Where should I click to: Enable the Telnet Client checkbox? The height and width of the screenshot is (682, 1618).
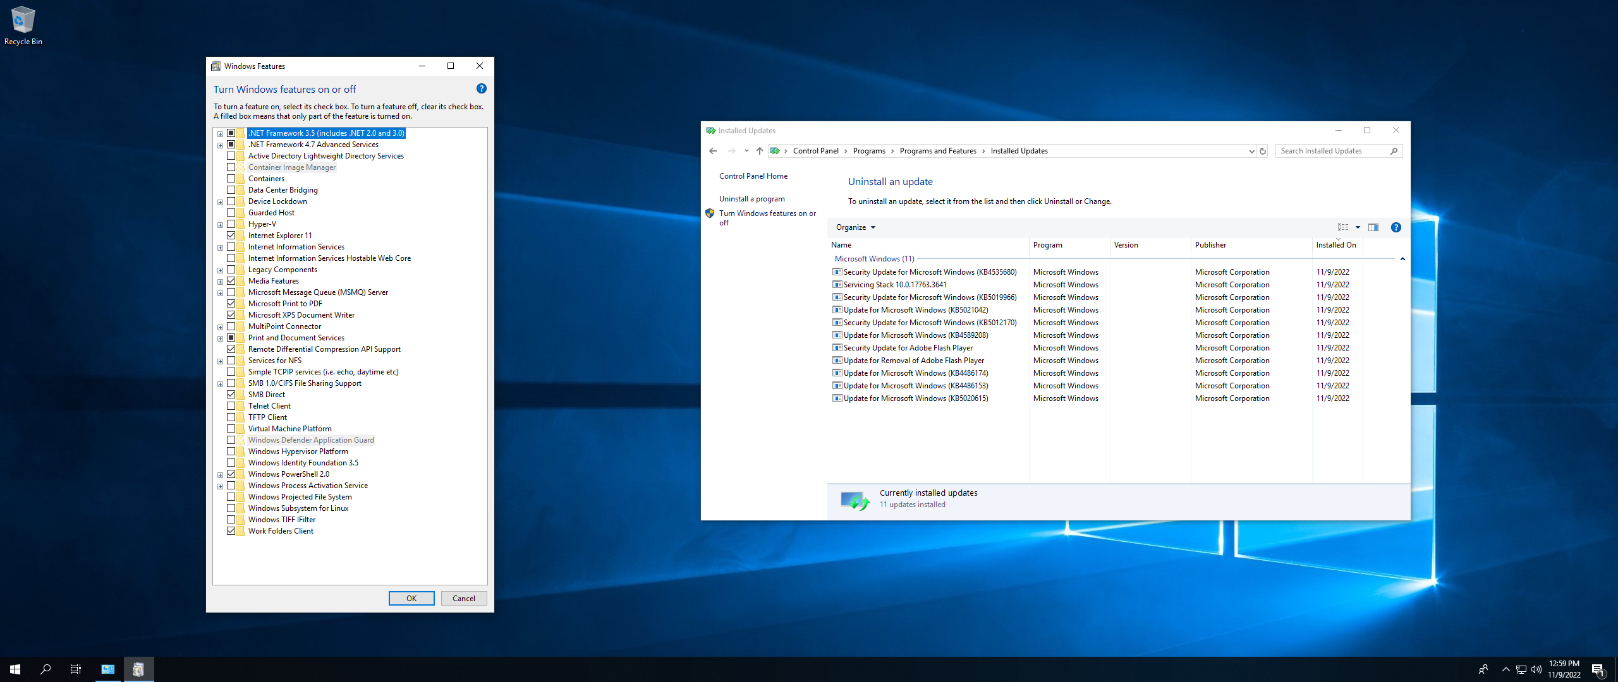(231, 406)
